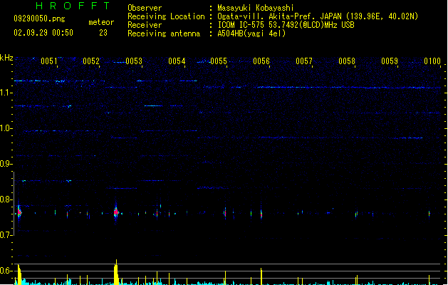The width and height of the screenshot is (448, 285).
Task: Click the 0055 time marker
Action: [219, 61]
